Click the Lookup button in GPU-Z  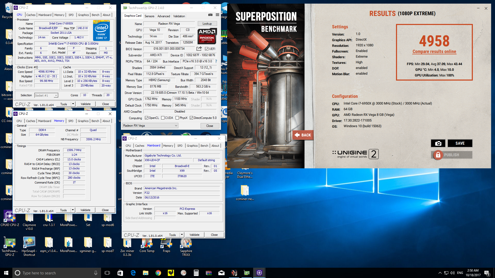[207, 24]
